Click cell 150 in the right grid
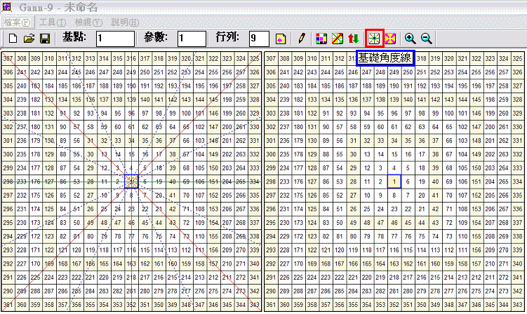The width and height of the screenshot is (527, 314). pyautogui.click(x=476, y=168)
